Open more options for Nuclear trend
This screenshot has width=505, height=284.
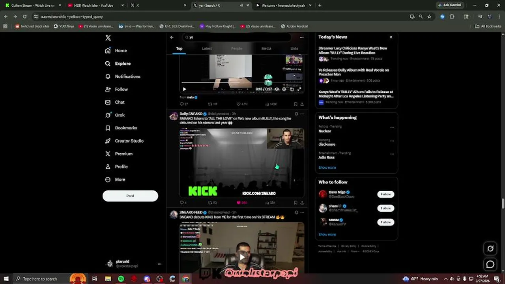tap(392, 127)
